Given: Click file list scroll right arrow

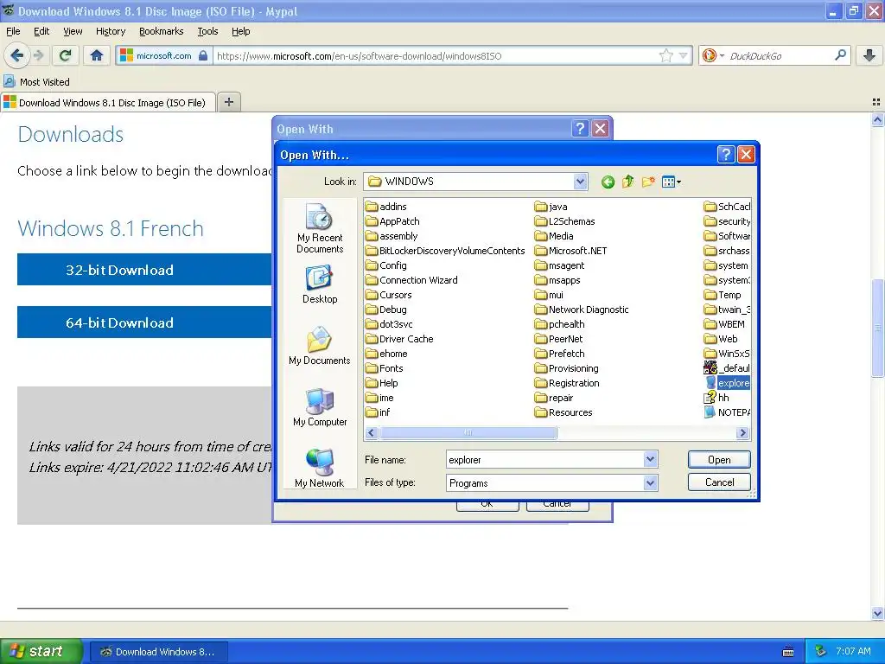Looking at the screenshot, I should (742, 433).
